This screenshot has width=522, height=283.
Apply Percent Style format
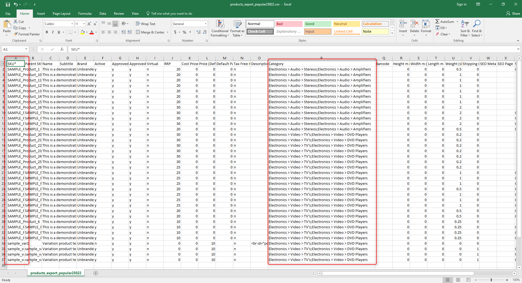(184, 32)
